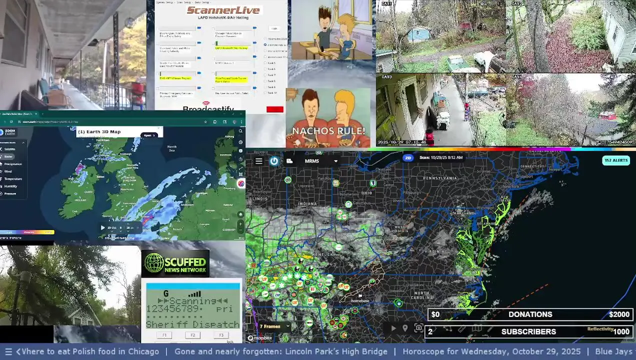The image size is (636, 360).
Task: Open Zoom Earth search icon
Action: pyautogui.click(x=240, y=131)
